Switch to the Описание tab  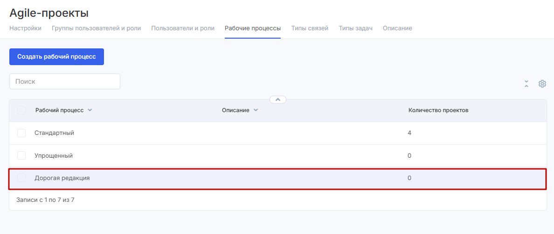click(x=397, y=28)
